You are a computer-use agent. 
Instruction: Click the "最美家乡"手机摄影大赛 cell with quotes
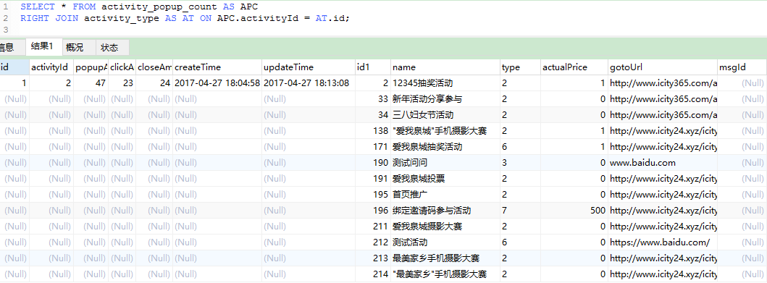pyautogui.click(x=445, y=274)
